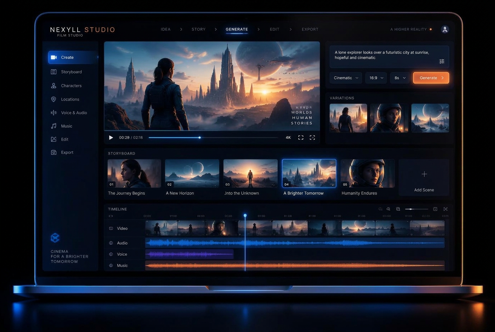Select the blue Audio waveform clip
Screen dimensions: 495x332
[x=295, y=243]
